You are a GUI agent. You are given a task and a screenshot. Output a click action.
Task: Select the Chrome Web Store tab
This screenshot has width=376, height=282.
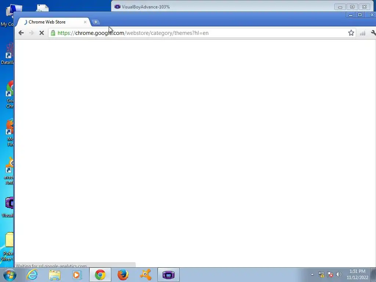pyautogui.click(x=53, y=22)
